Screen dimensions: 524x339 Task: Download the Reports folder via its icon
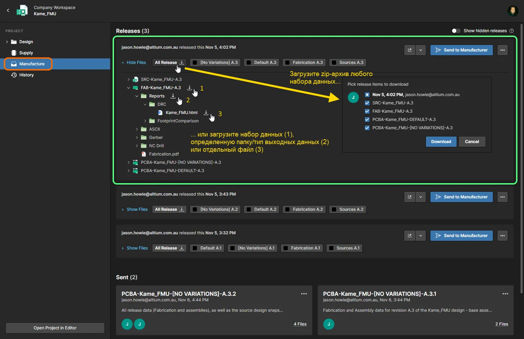click(173, 96)
